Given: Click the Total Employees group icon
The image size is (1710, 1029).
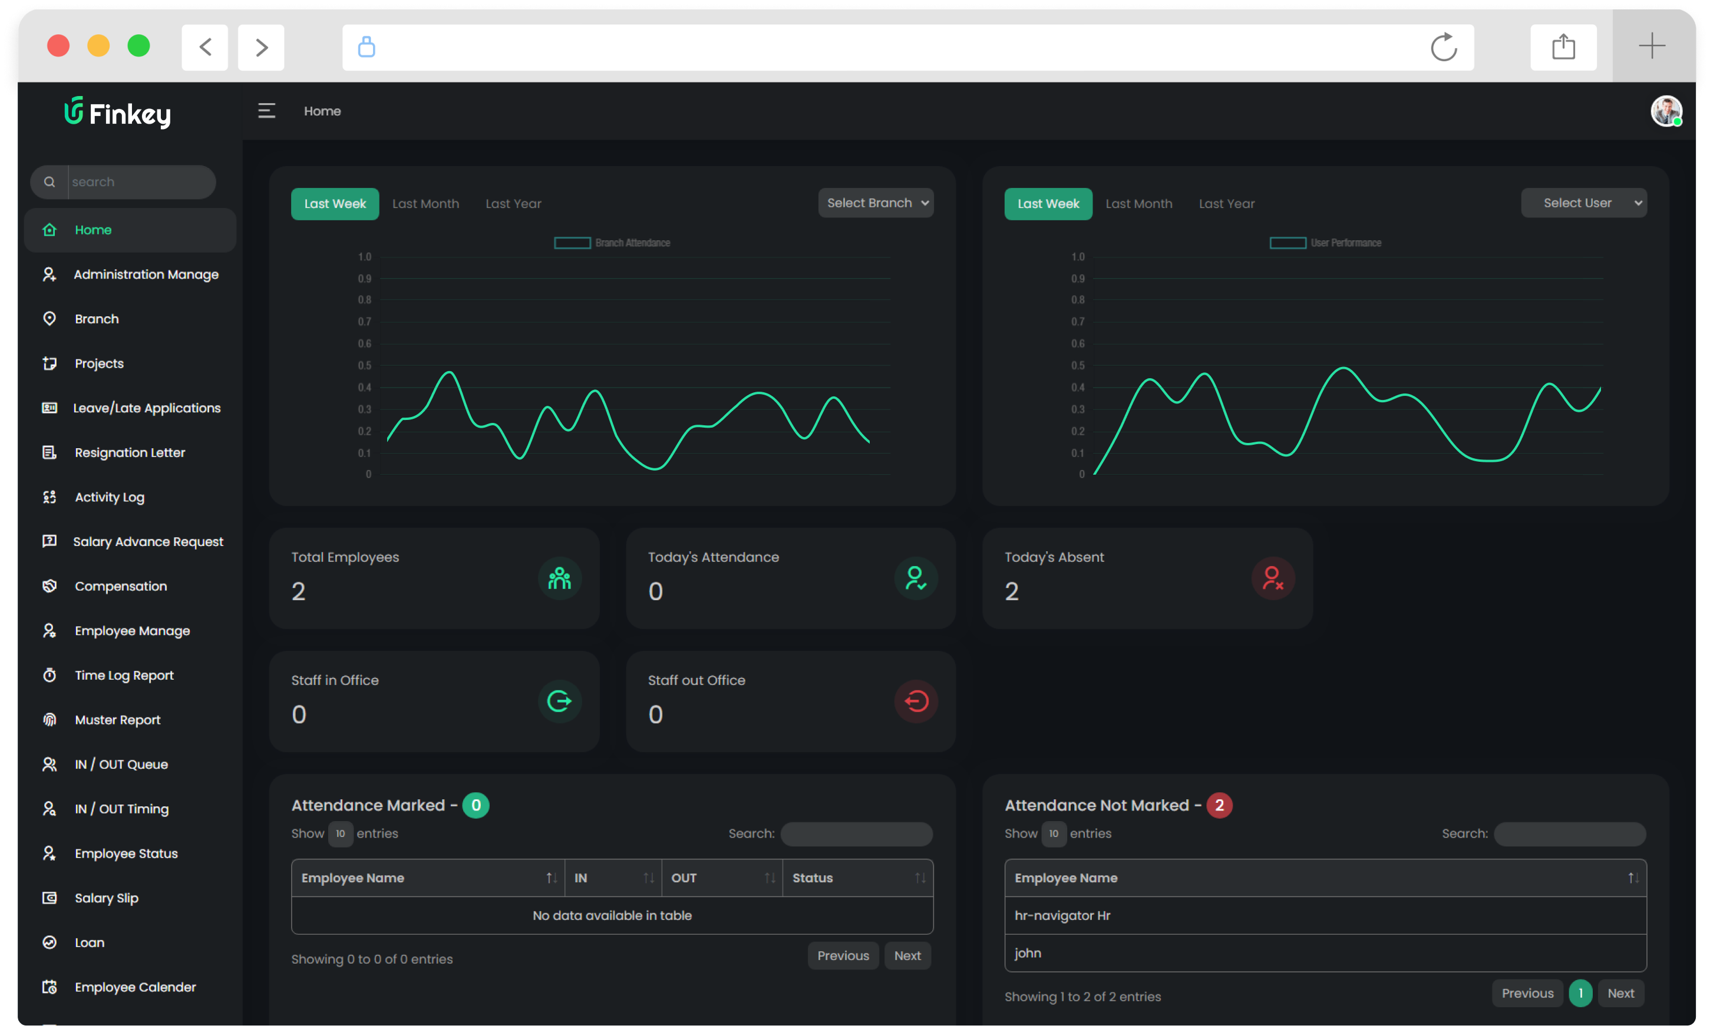Looking at the screenshot, I should [559, 578].
